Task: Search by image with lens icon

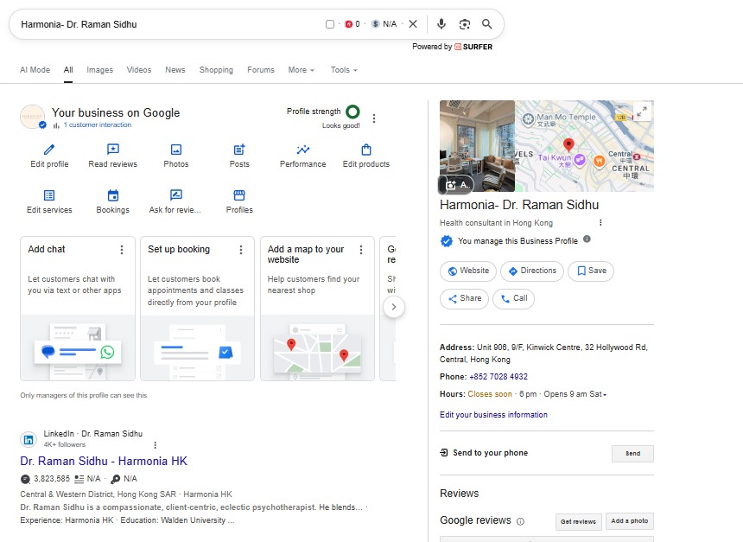Action: click(x=465, y=24)
